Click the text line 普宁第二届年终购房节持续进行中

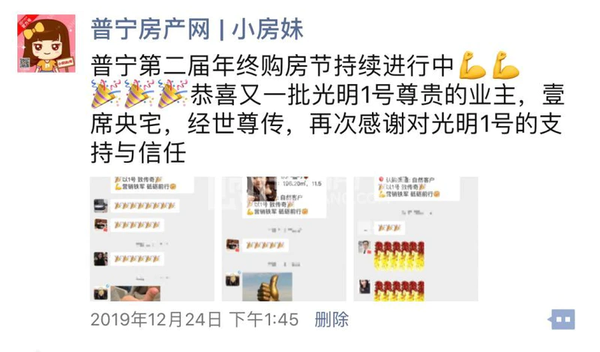pos(272,65)
